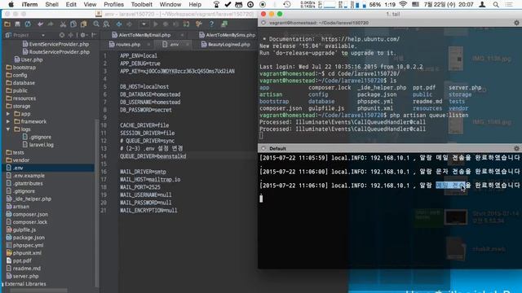Click the MAIL_HOST=mailtrap.io line
Image resolution: width=522 pixels, height=293 pixels.
150,179
